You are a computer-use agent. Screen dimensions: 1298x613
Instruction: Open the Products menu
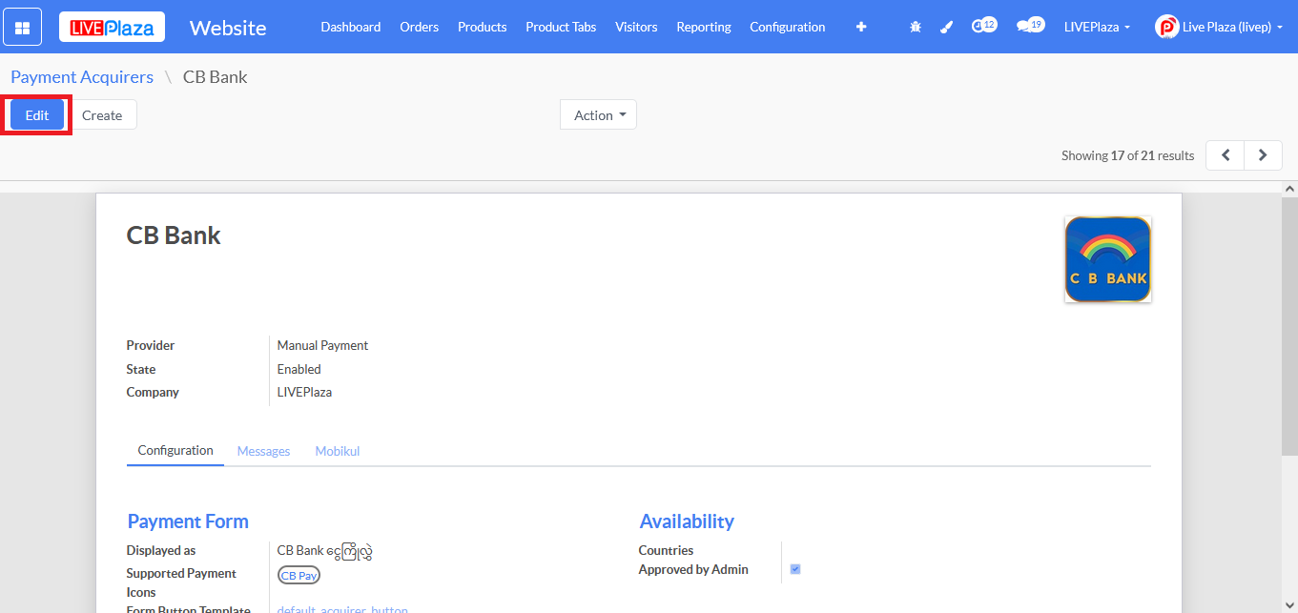(483, 27)
